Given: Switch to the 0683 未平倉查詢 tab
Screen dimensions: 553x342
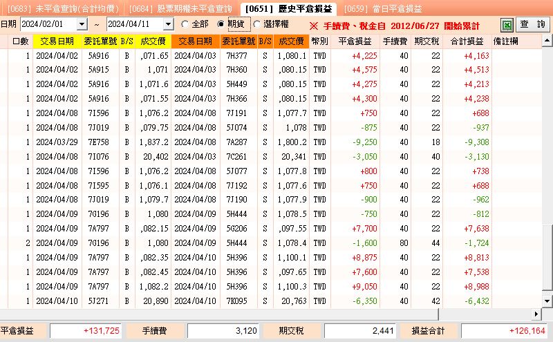Looking at the screenshot, I should (64, 9).
